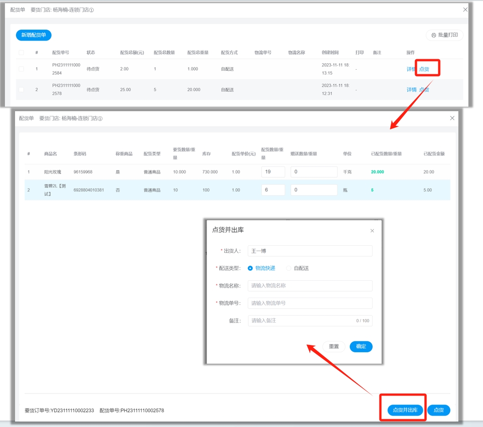Tick the select-all checkbox in table header
The image size is (483, 427).
(x=21, y=52)
